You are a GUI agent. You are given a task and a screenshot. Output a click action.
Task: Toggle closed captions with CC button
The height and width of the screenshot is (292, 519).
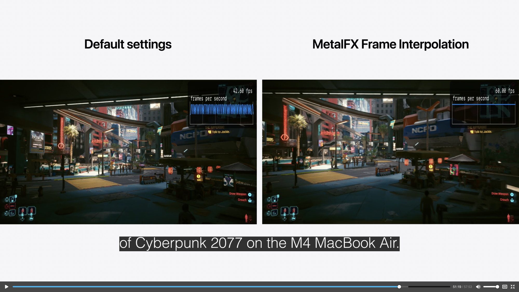[504, 287]
